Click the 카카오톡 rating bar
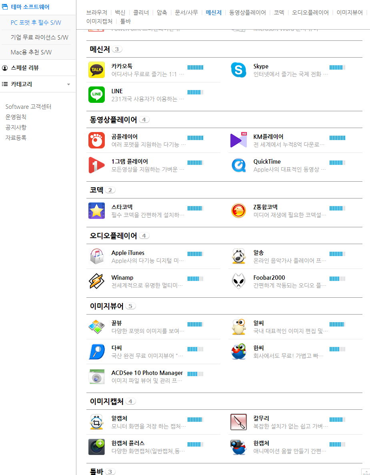This screenshot has height=475, width=370. 195,67
